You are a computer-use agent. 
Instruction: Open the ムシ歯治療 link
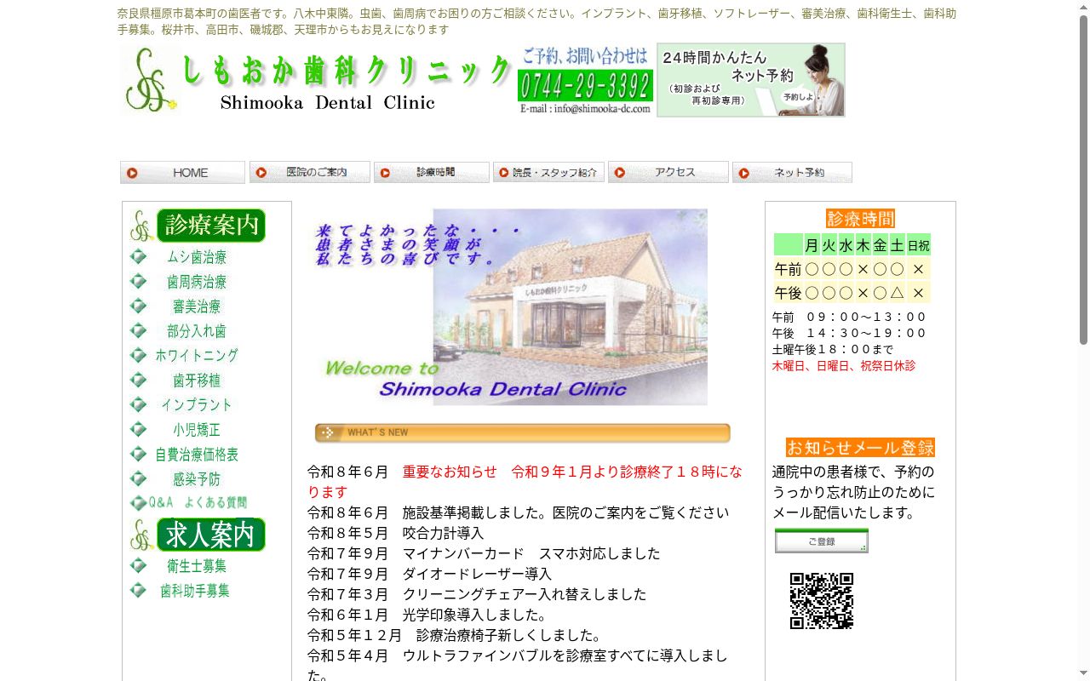click(x=197, y=257)
